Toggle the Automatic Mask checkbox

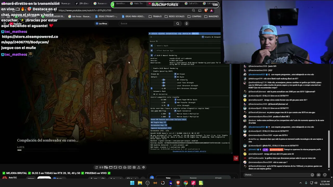point(152,91)
